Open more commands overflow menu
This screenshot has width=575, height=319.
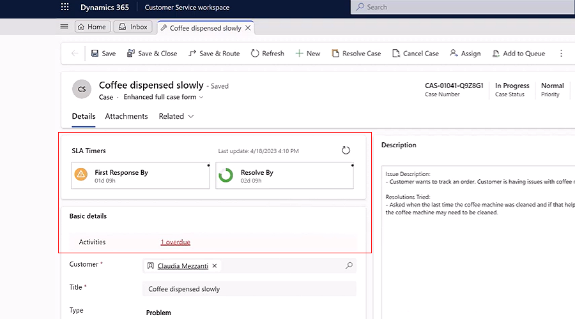pos(562,54)
